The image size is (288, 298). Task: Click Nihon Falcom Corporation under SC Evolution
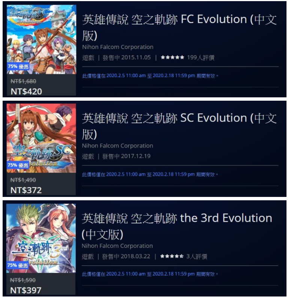117,146
